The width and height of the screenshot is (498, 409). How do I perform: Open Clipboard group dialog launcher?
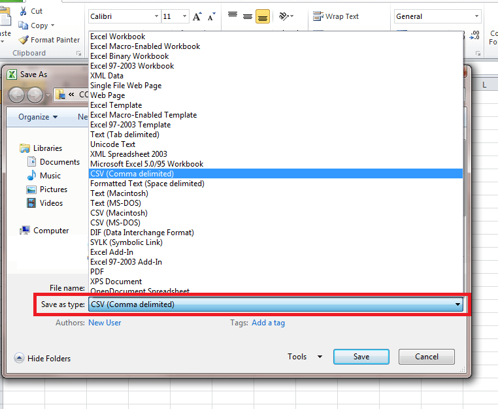(79, 54)
